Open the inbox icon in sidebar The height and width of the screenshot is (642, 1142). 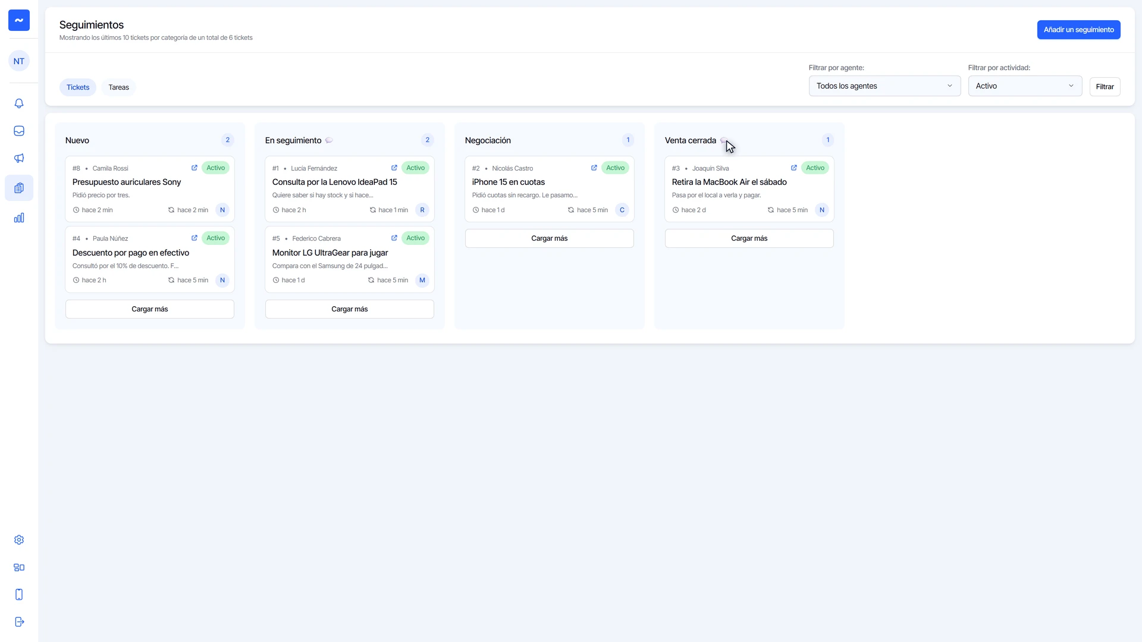[x=19, y=131]
